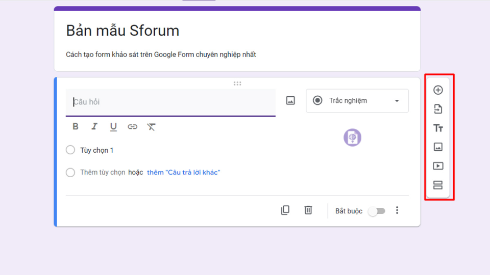This screenshot has width=490, height=275.
Task: Apply italic formatting to question text
Action: (x=94, y=127)
